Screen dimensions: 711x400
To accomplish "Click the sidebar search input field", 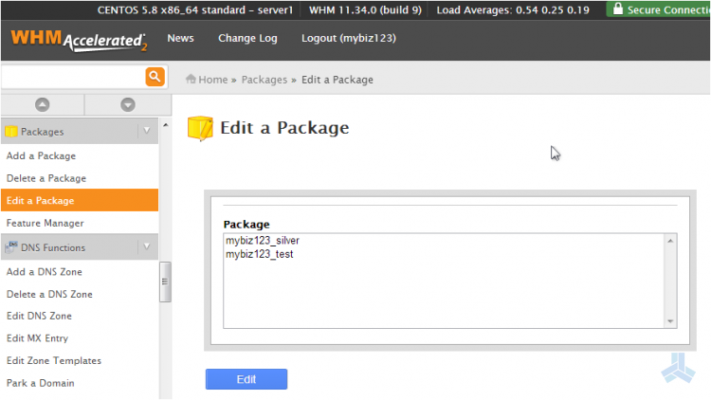I will coord(71,77).
